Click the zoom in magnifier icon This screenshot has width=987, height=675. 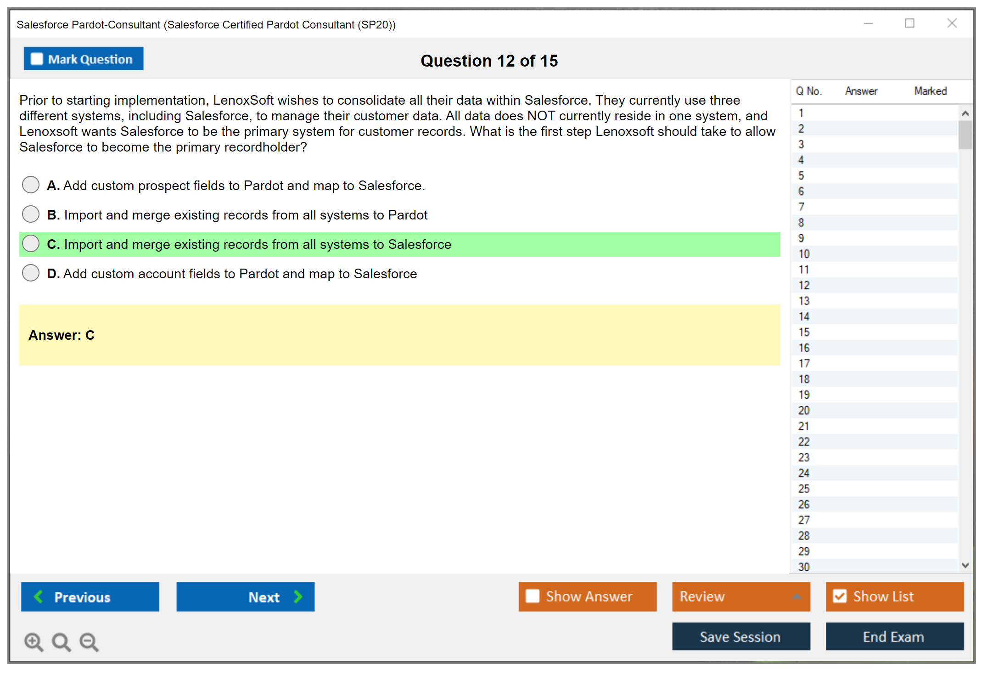pos(34,641)
